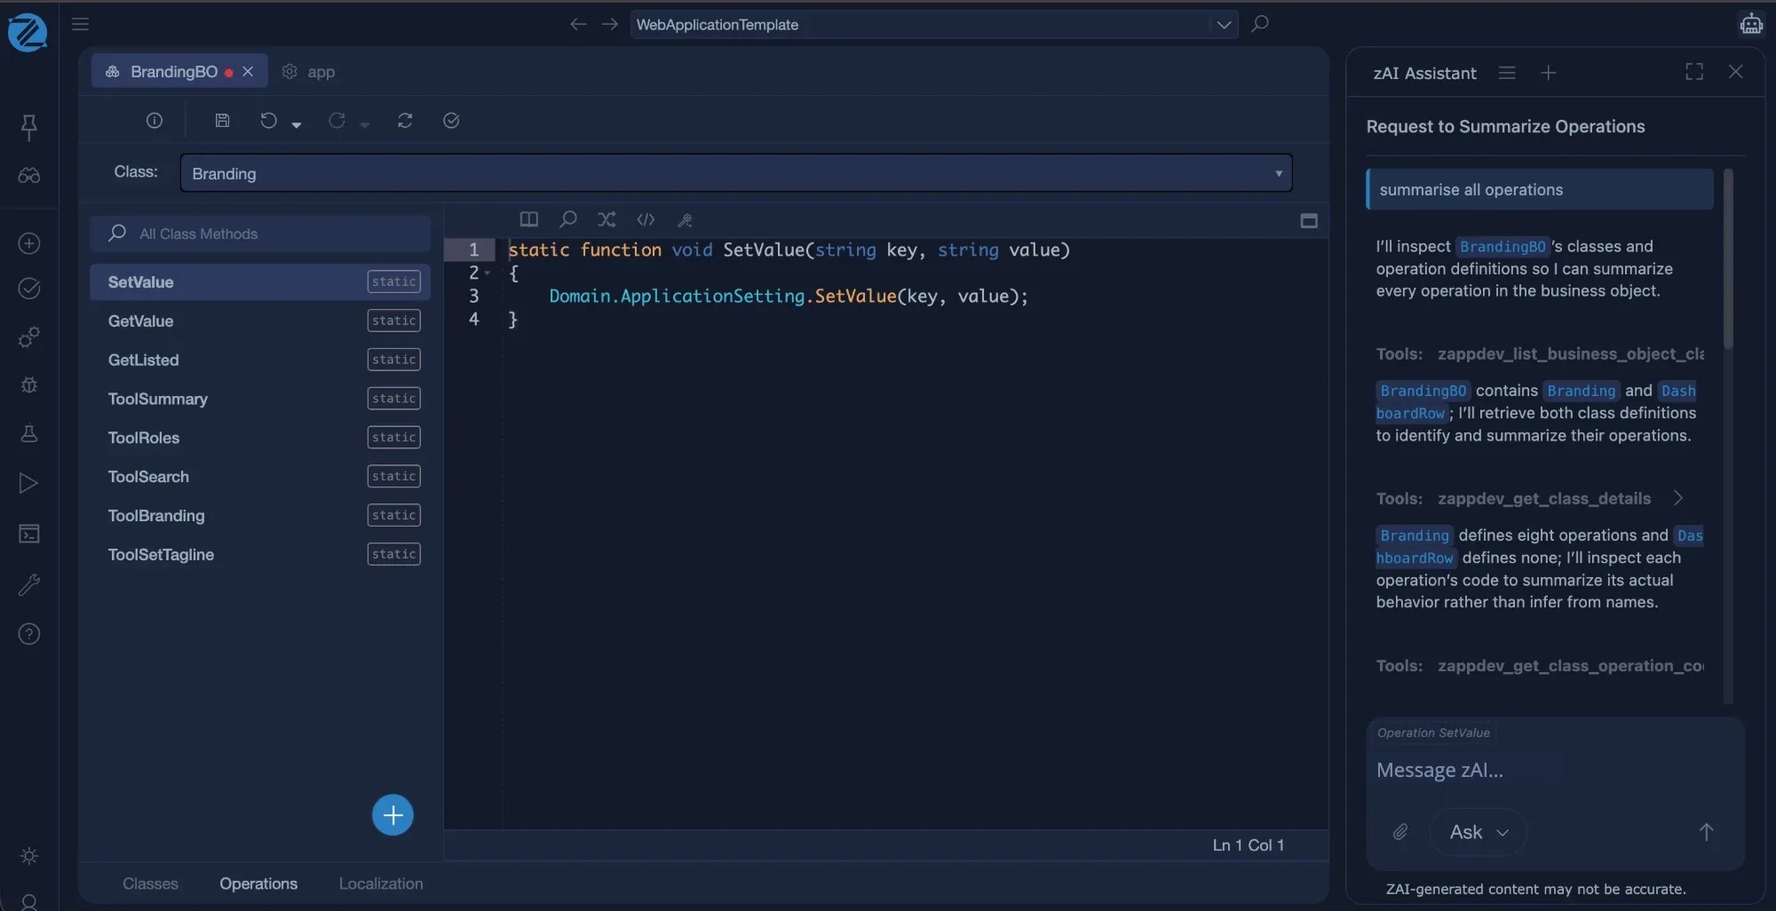Open the help question mark icon

point(29,634)
